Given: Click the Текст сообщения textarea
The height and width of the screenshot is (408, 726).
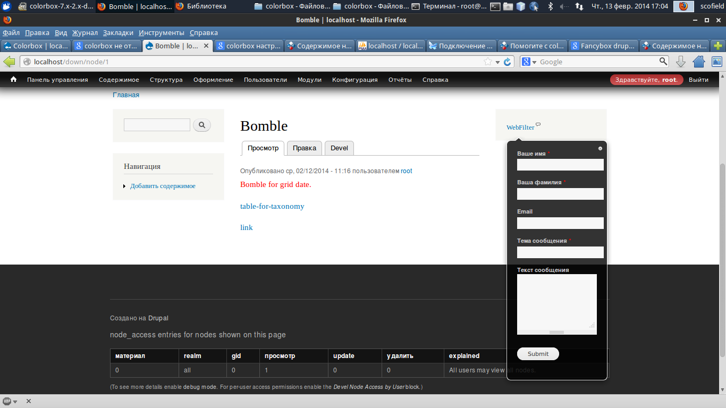Looking at the screenshot, I should 557,302.
